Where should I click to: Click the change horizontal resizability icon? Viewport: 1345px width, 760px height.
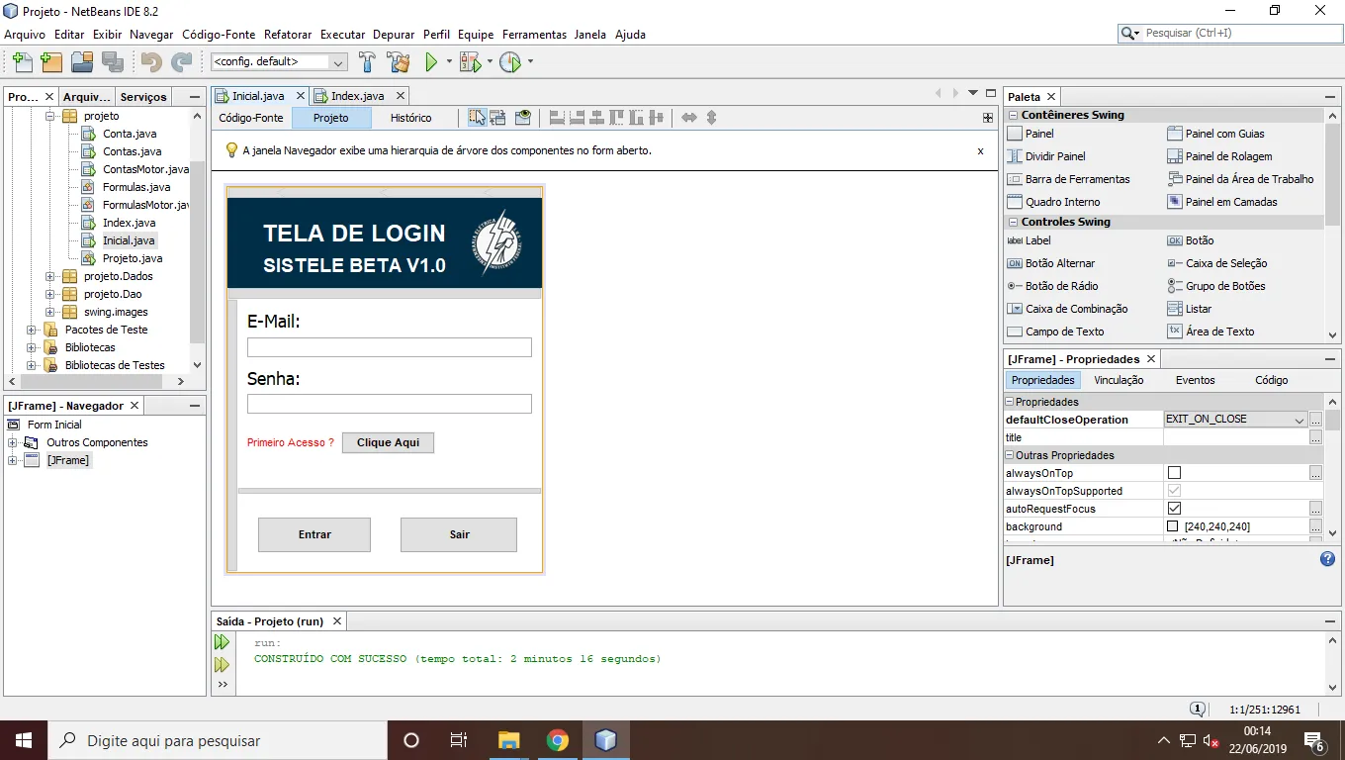689,118
